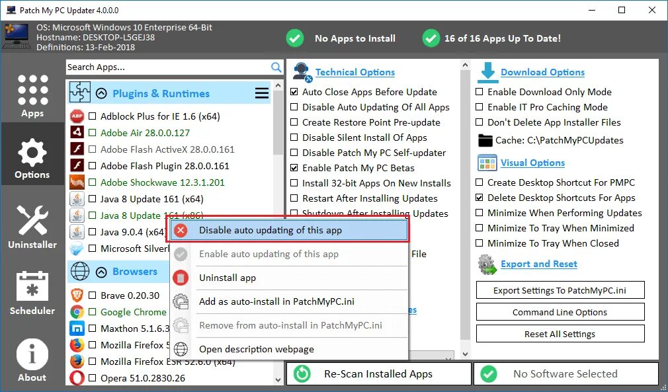Uncheck Enable Patch My PC Betas

(294, 168)
